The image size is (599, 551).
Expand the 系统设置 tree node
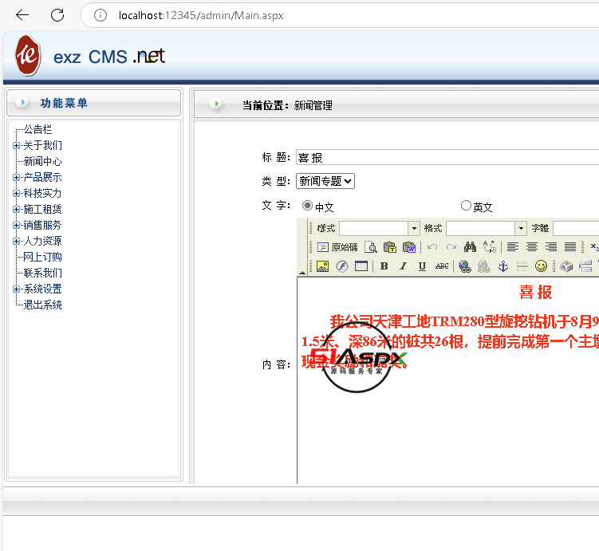tap(16, 289)
